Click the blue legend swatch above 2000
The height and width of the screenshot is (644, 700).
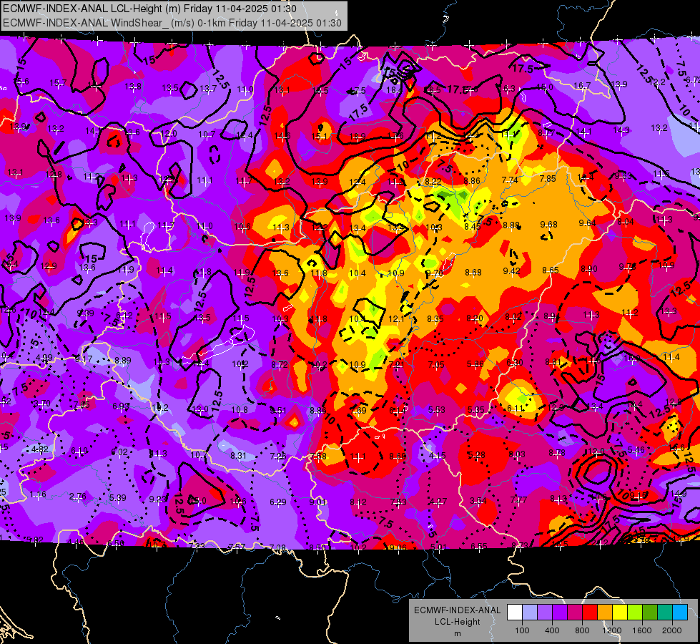coord(680,612)
